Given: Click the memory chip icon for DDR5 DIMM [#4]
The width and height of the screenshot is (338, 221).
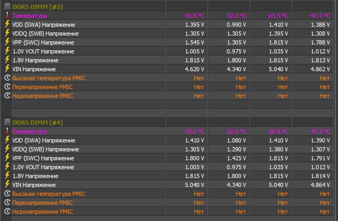Looking at the screenshot, I should (x=7, y=122).
